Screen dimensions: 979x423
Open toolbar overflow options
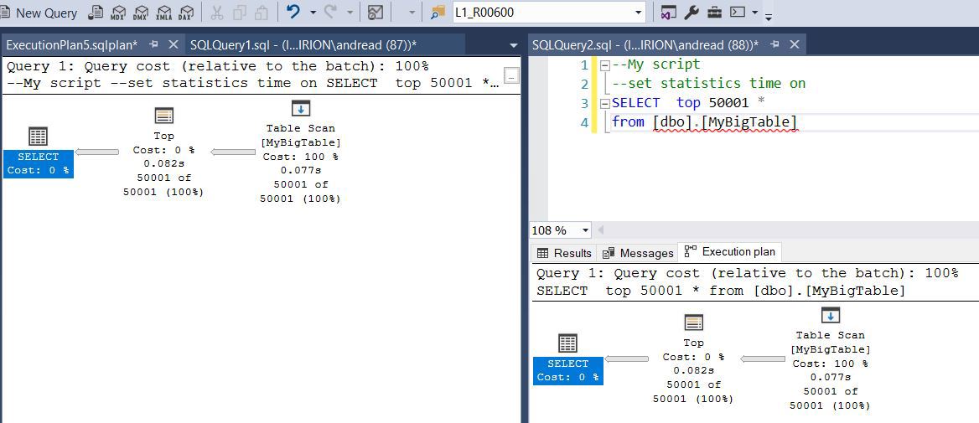[769, 17]
